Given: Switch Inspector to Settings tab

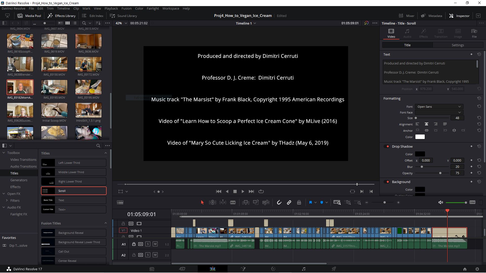Looking at the screenshot, I should [458, 45].
